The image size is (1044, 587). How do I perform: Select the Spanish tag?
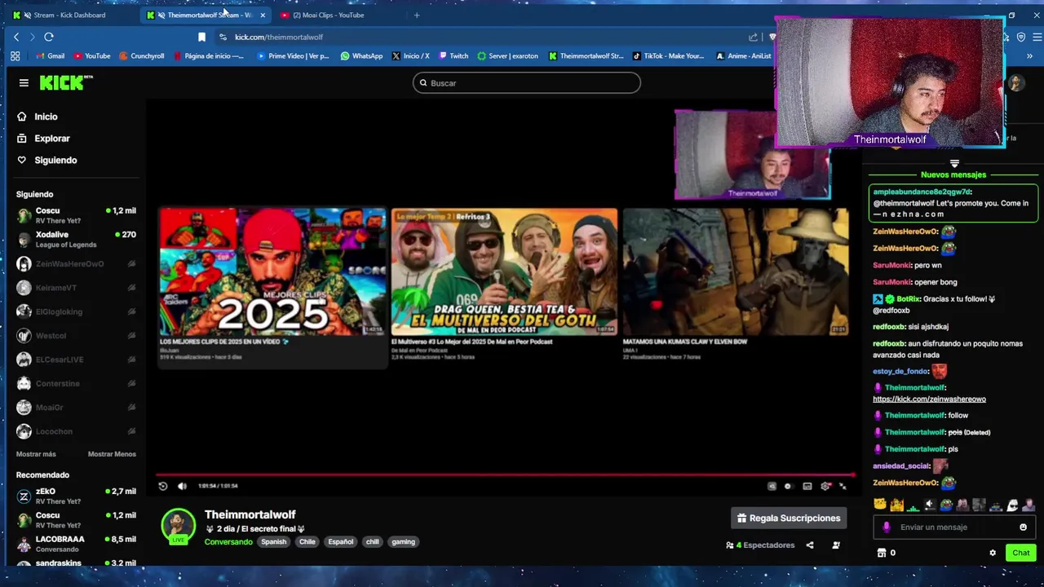point(273,542)
